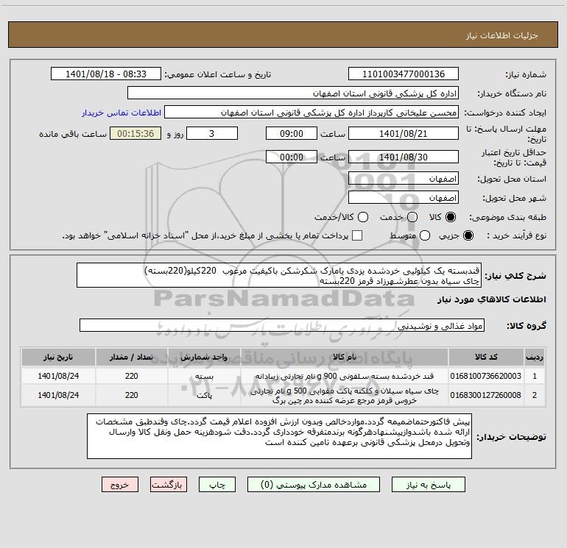The width and height of the screenshot is (567, 548).
Task: Click the نام کالا column header
Action: (345, 357)
